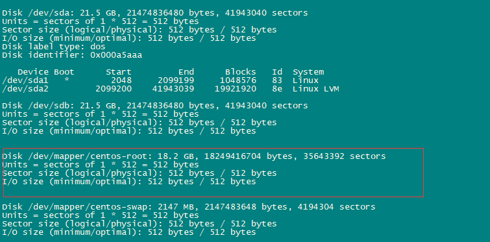Click the sda2 end sector 41943039

173,89
